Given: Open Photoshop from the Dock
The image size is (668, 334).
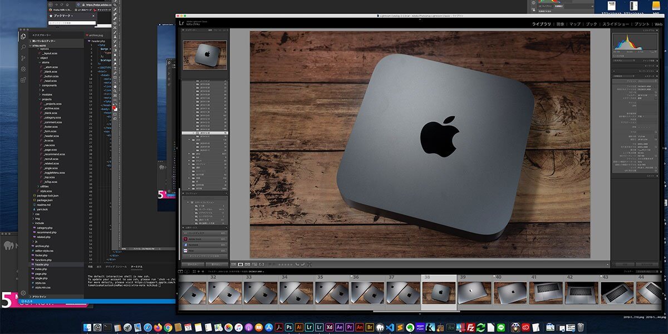Looking at the screenshot, I should click(288, 327).
